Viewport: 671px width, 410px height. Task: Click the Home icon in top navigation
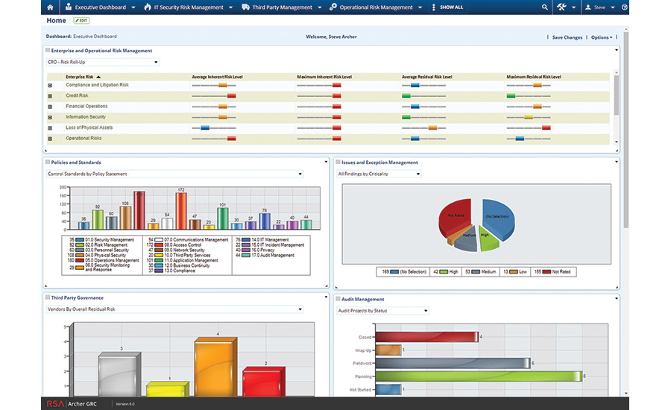(49, 7)
